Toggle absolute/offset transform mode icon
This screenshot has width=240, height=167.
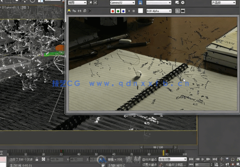coord(43,159)
